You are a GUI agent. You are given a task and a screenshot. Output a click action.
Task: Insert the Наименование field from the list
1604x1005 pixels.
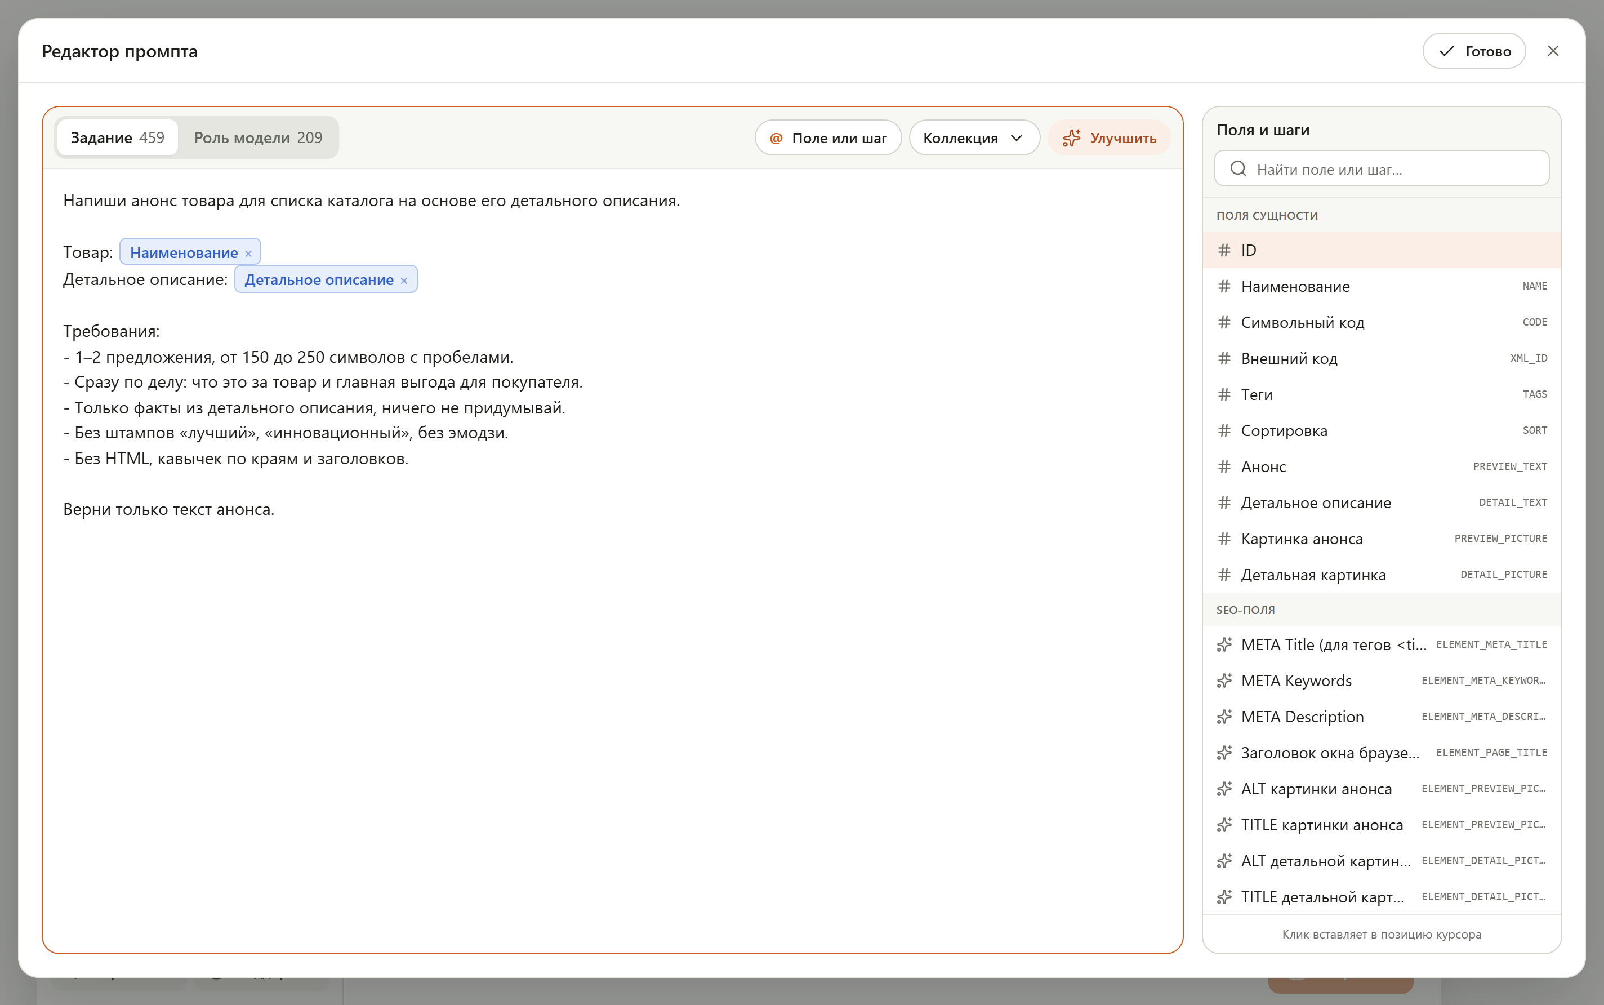(x=1382, y=287)
